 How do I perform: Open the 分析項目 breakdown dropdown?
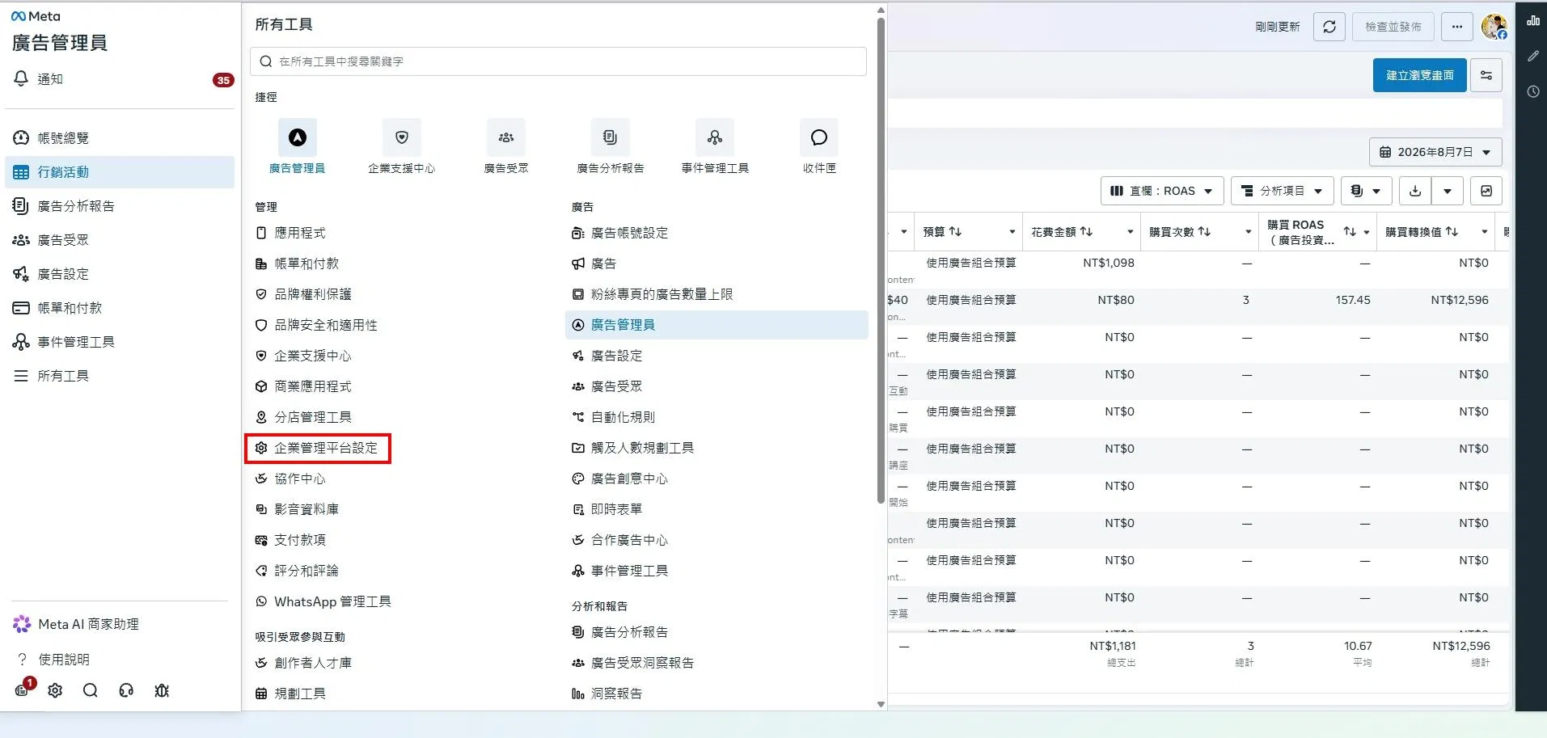click(x=1282, y=191)
